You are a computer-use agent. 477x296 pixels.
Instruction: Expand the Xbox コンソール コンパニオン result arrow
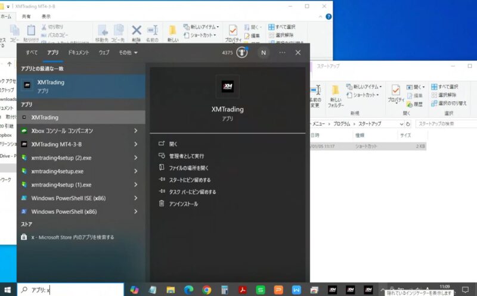136,130
